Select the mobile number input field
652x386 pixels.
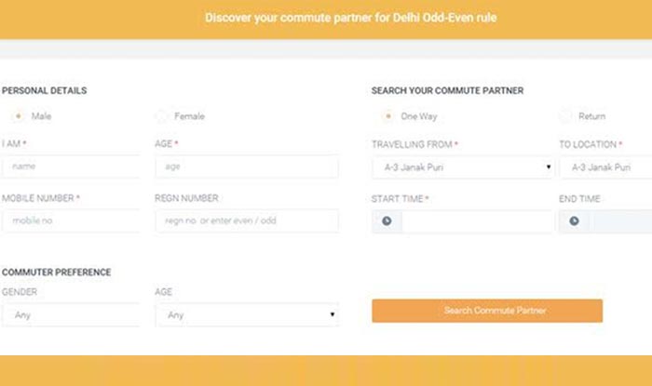tap(71, 220)
